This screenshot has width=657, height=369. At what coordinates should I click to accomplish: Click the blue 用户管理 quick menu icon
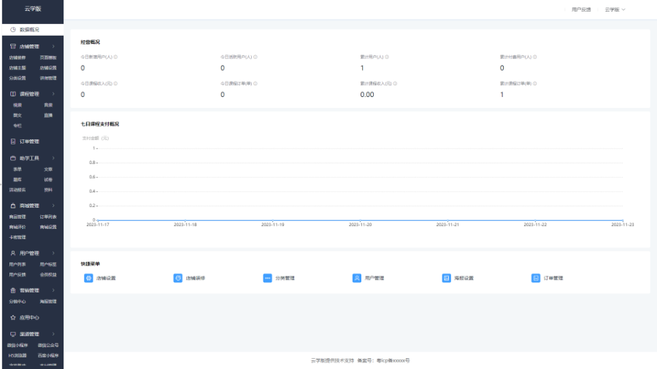coord(357,279)
